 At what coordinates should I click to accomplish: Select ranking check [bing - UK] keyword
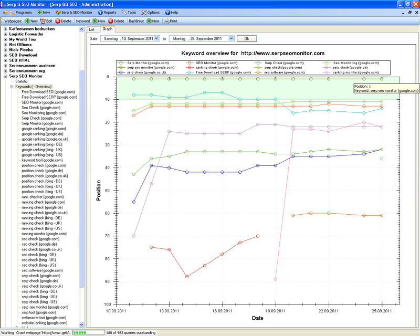(x=42, y=223)
